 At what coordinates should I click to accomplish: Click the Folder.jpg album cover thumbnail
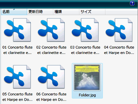pyautogui.click(x=87, y=77)
